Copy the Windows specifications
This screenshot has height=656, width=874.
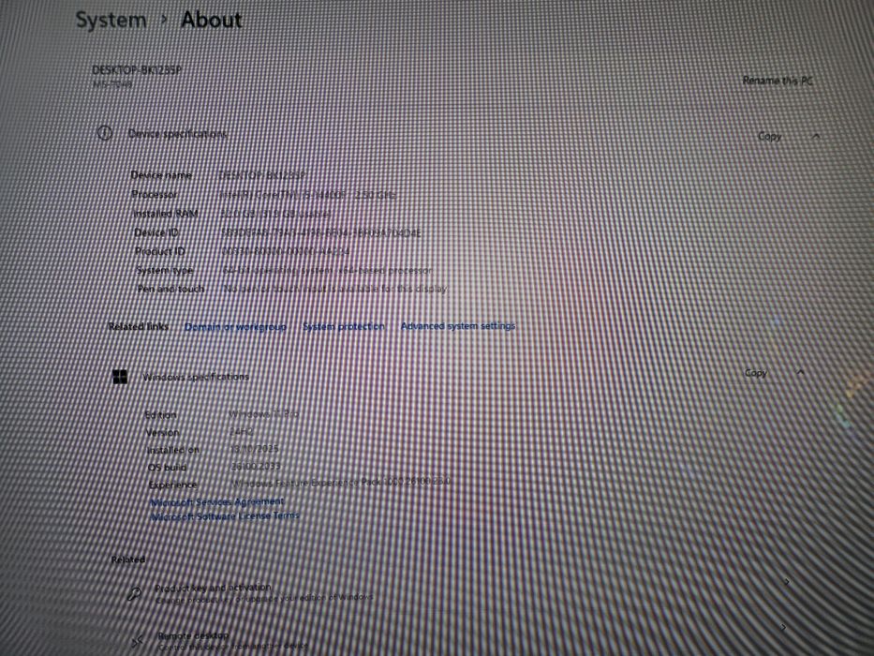(x=756, y=373)
